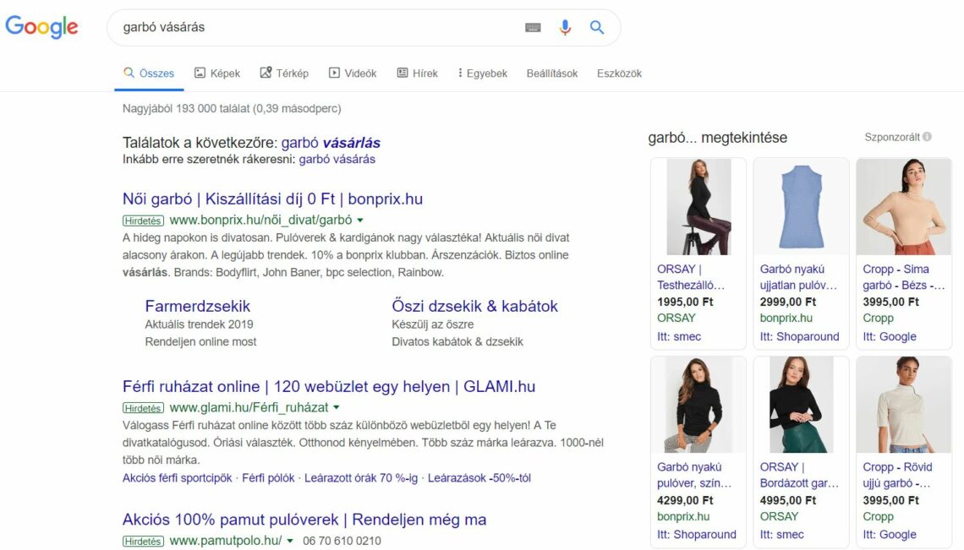
Task: Click 'Itt: Shoparound' under 2999,00 Ft product
Action: 799,337
